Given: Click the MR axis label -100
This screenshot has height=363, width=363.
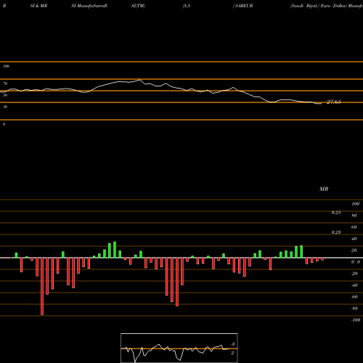Looking at the screenshot, I should click(355, 320).
